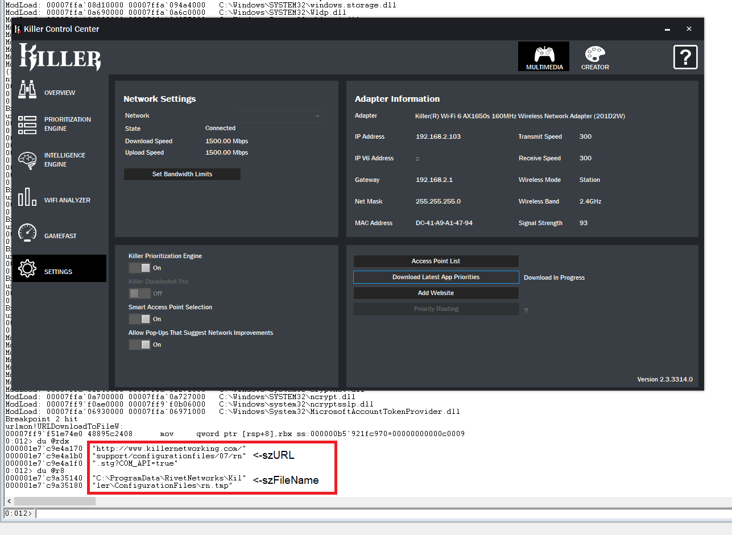This screenshot has width=732, height=535.
Task: Enable Killer Doubleshot Pro
Action: point(139,293)
